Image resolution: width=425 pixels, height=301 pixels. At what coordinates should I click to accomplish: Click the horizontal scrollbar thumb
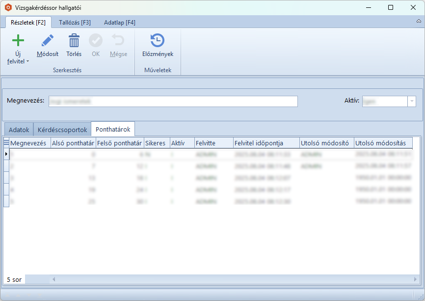tap(231, 279)
